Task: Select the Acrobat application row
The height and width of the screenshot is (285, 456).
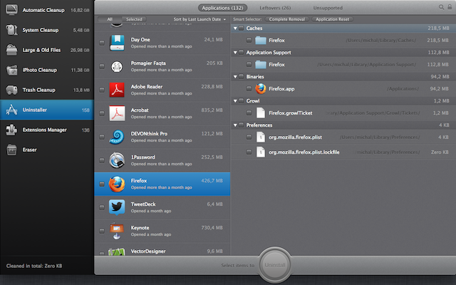Action: 162,113
